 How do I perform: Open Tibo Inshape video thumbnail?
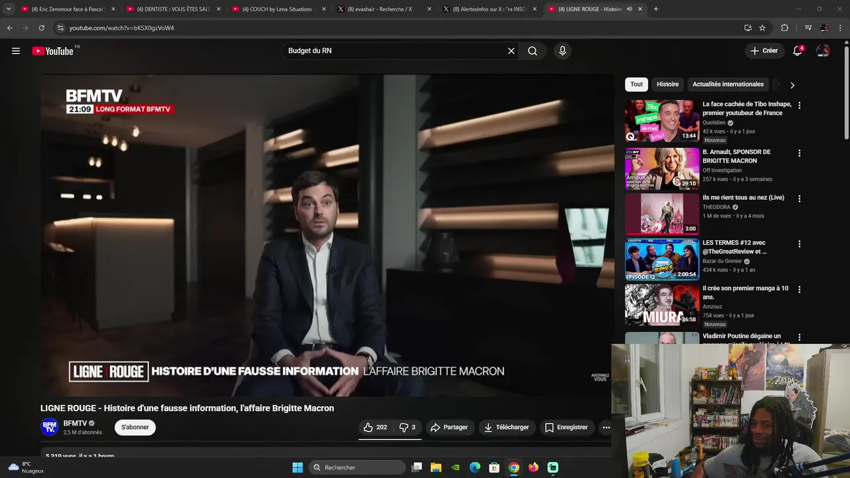pyautogui.click(x=662, y=121)
